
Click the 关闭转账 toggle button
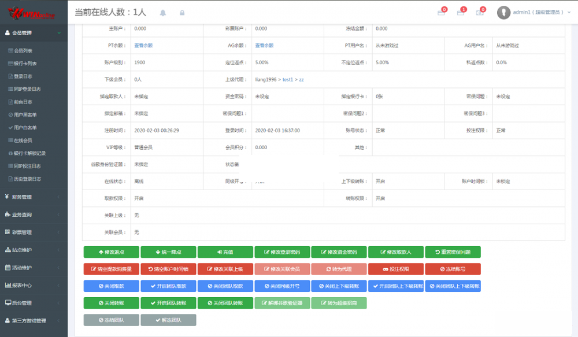point(112,303)
